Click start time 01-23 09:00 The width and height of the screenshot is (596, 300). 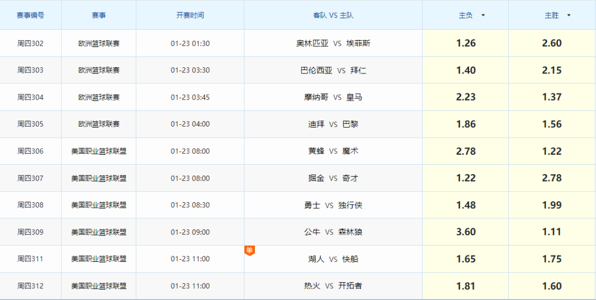[x=190, y=232]
